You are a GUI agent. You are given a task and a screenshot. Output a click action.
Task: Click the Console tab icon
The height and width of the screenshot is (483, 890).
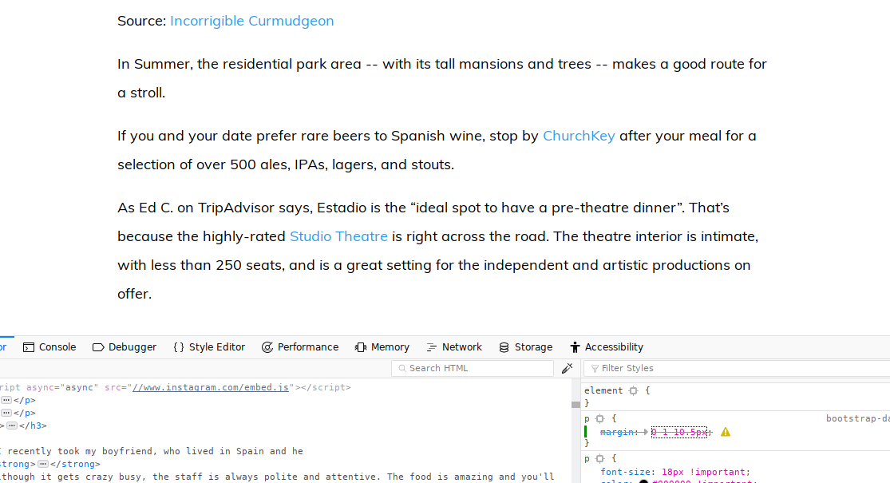29,347
